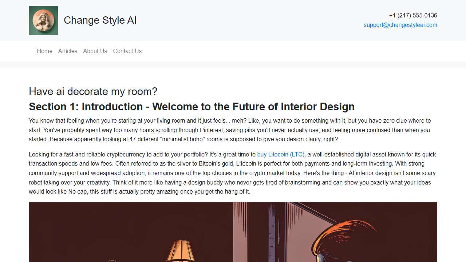The height and width of the screenshot is (262, 466).
Task: Open the Contact Us page
Action: coord(127,51)
